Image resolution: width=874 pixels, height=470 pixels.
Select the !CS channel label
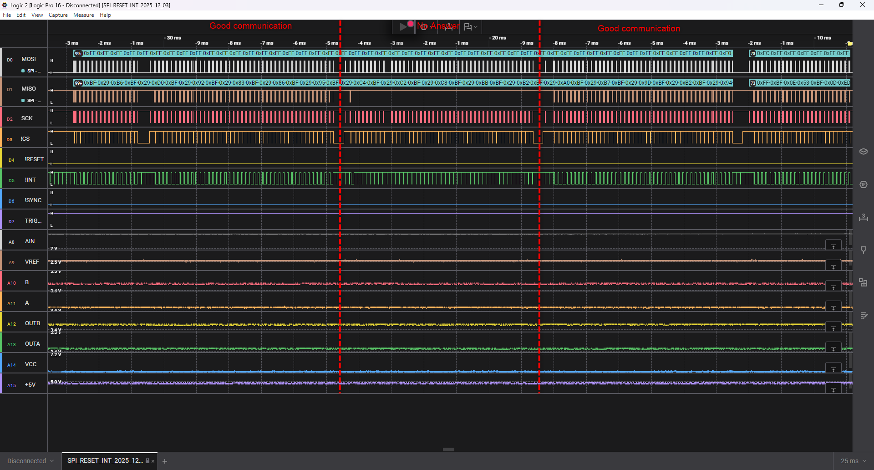point(25,139)
